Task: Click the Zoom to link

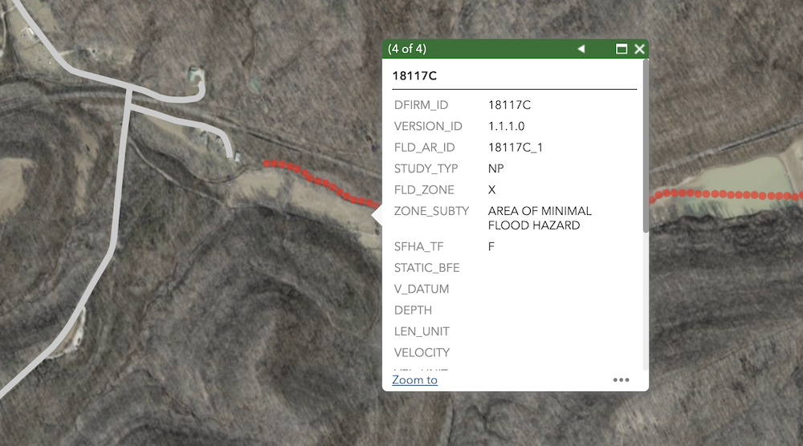Action: click(414, 380)
